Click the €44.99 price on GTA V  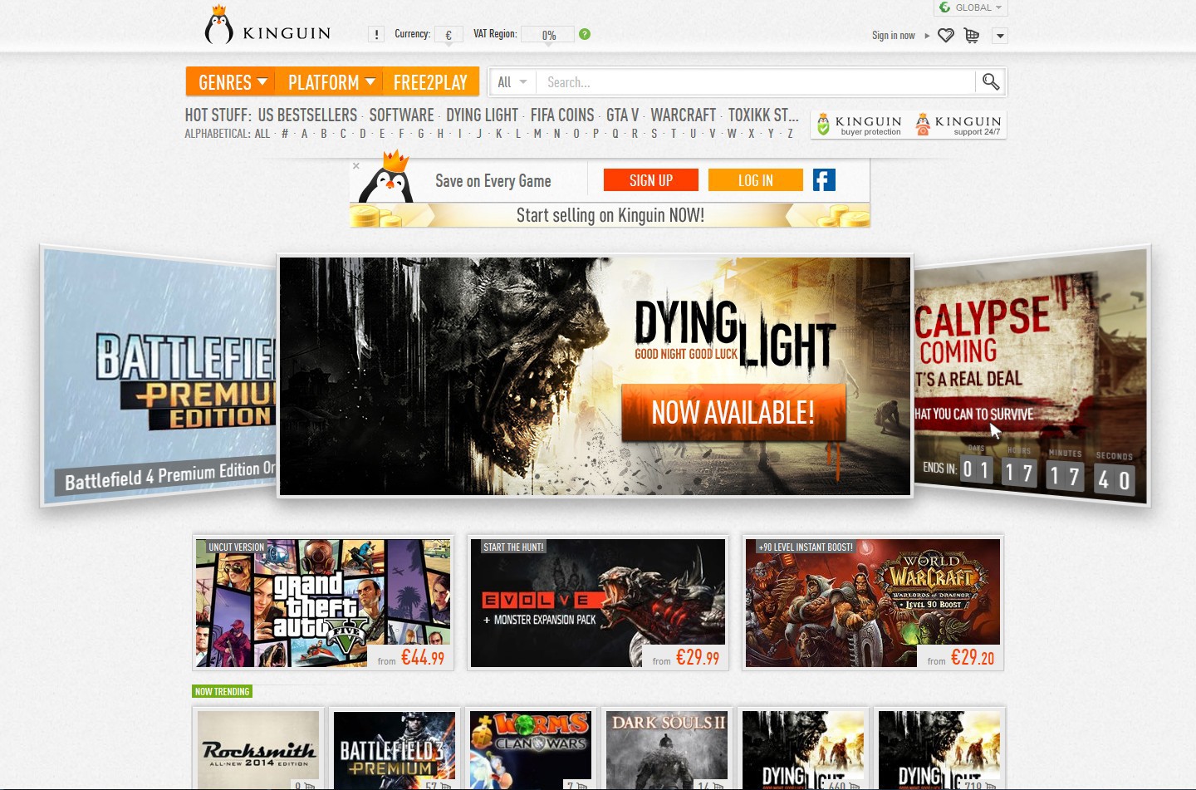(x=423, y=658)
